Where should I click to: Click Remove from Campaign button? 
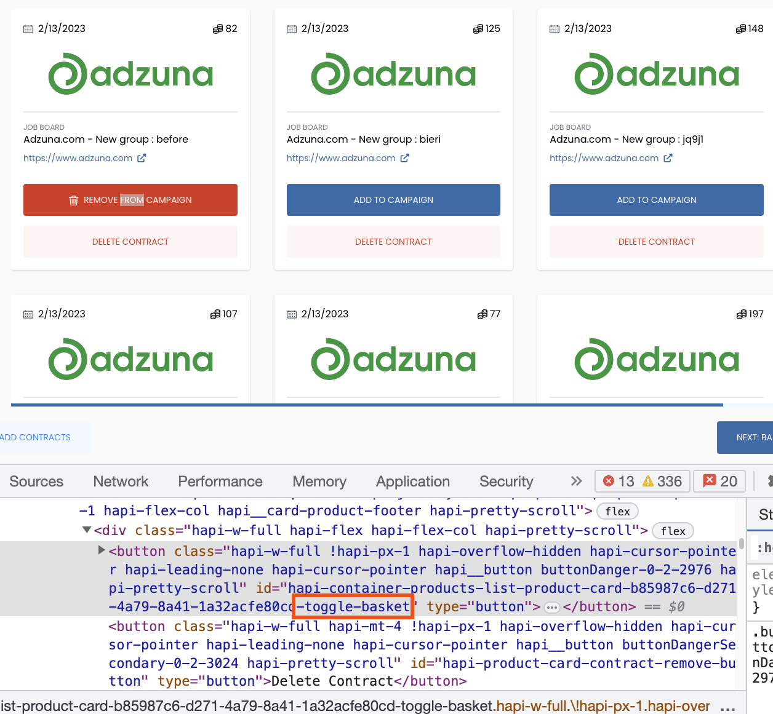(130, 200)
